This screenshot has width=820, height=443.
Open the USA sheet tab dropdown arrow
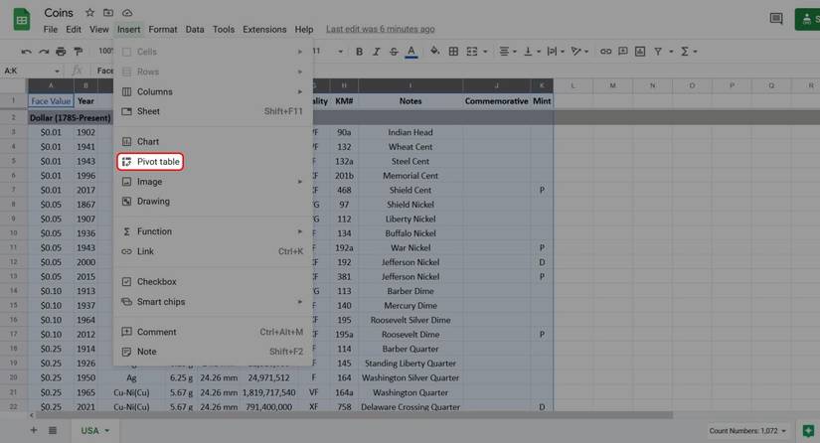107,431
